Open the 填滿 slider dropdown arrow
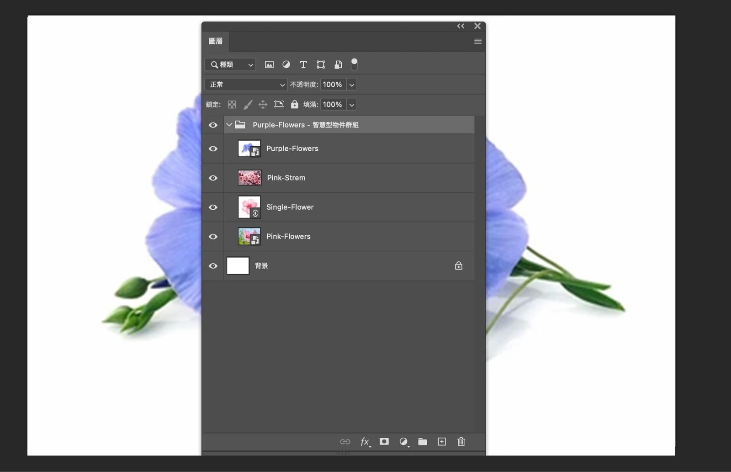 click(352, 105)
